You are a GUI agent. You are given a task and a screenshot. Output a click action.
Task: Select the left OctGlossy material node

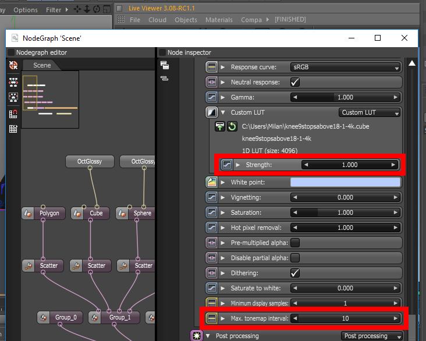(x=90, y=161)
